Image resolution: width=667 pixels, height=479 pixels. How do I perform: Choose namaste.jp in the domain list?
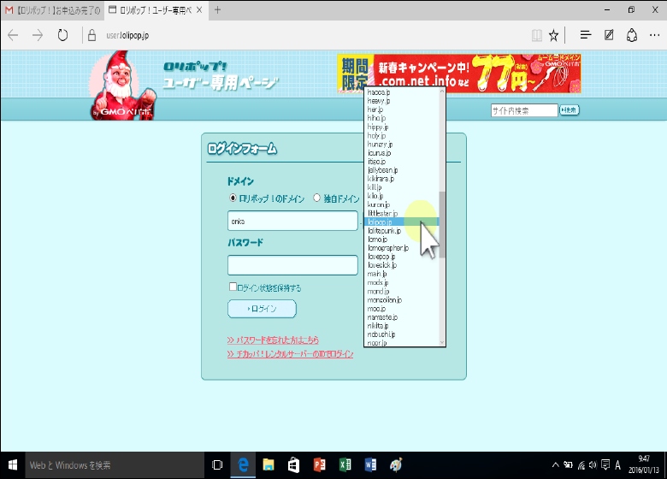click(x=402, y=317)
